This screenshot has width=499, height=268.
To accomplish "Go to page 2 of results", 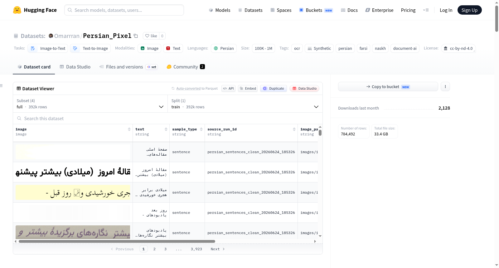I will point(154,249).
